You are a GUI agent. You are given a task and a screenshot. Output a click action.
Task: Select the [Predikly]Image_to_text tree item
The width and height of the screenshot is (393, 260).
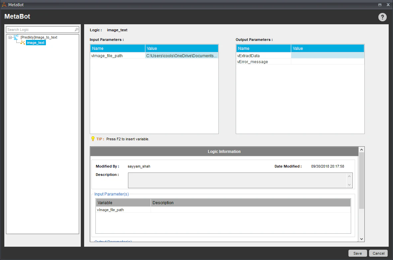(x=39, y=37)
